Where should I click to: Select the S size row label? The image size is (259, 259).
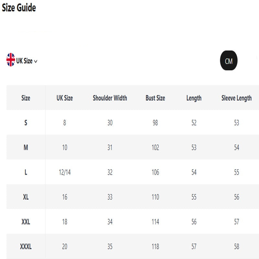26,123
